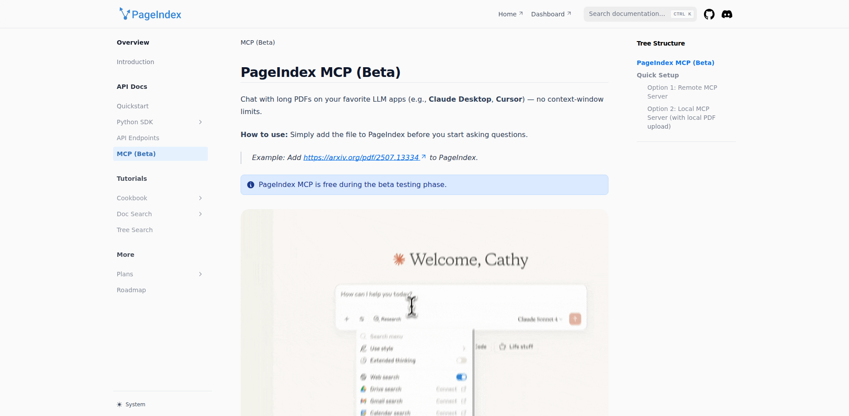Click the Tutorials sidebar section heading
Screen dimensions: 849x416
[132, 179]
